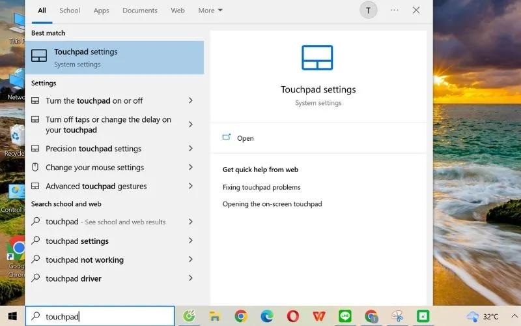Launch Google Chrome from the taskbar
Screen dimensions: 521x326
[241, 316]
